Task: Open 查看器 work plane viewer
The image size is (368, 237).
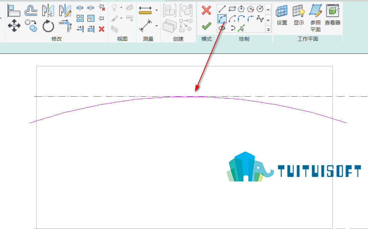Action: (332, 15)
